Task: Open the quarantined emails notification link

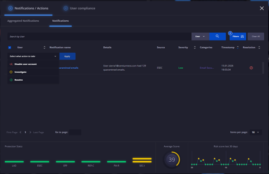Action: [x=68, y=68]
